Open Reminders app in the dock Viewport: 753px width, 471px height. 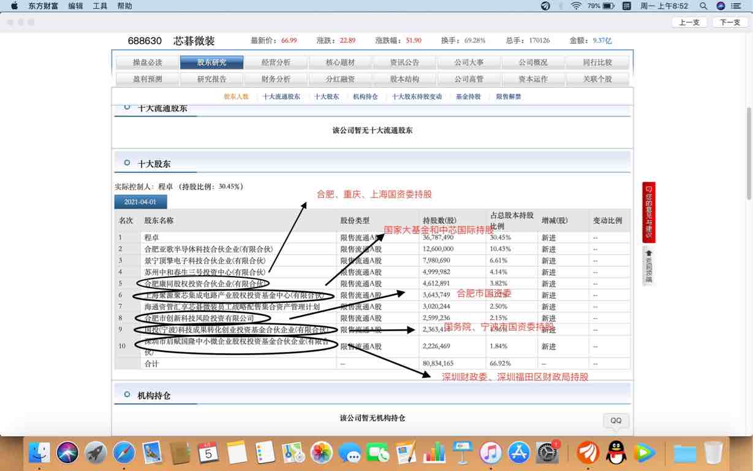(x=265, y=453)
